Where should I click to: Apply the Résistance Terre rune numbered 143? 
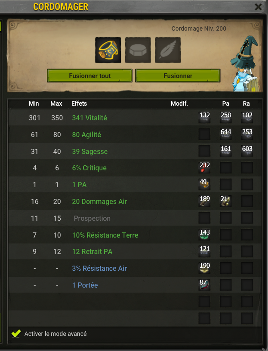[x=204, y=235]
